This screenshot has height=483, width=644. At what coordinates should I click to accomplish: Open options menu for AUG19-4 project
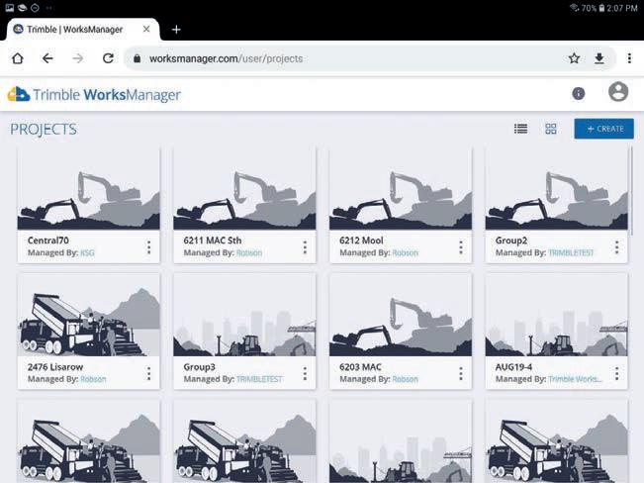tap(617, 373)
